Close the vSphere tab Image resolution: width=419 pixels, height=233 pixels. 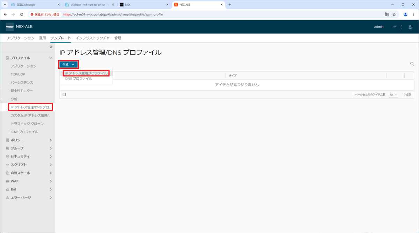[112, 5]
